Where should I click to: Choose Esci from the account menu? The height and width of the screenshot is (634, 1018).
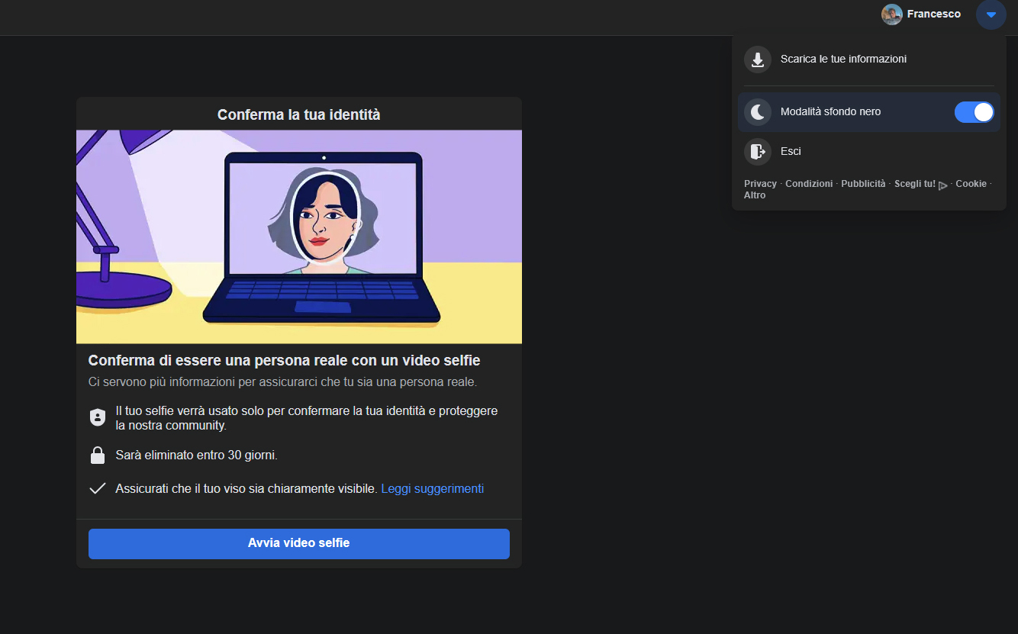791,151
